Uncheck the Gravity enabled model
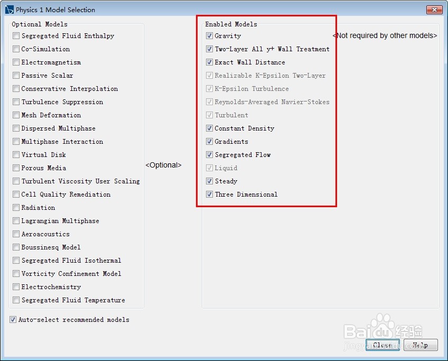This screenshot has height=361, width=448. (x=209, y=36)
